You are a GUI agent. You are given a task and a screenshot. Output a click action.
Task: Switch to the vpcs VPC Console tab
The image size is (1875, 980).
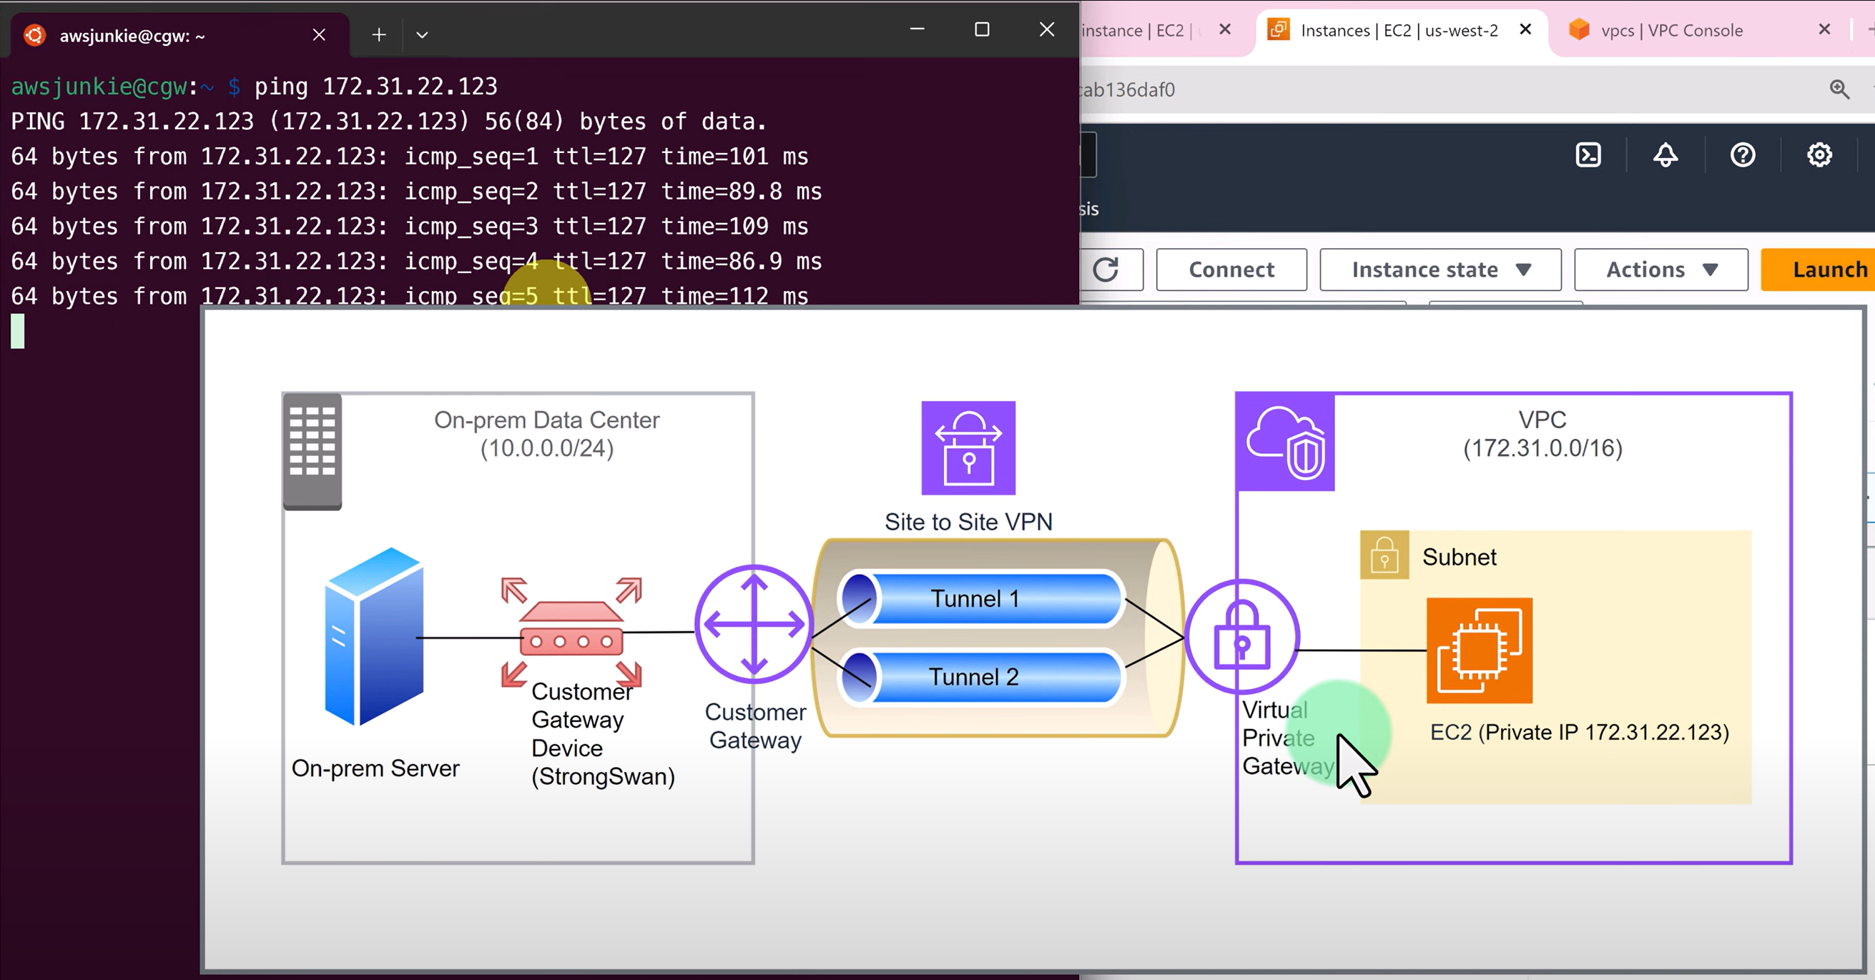coord(1671,31)
